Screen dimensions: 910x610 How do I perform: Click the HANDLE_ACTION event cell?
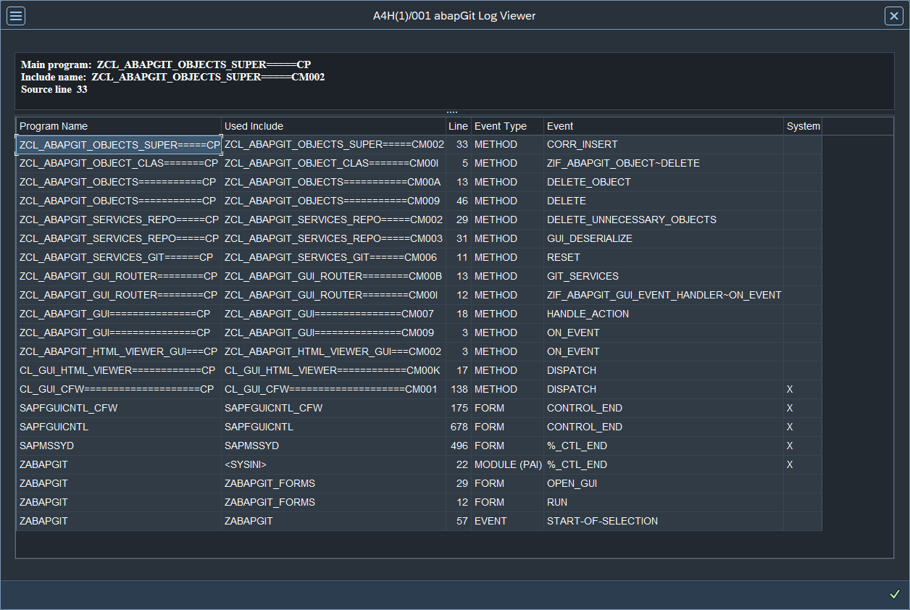pos(664,314)
